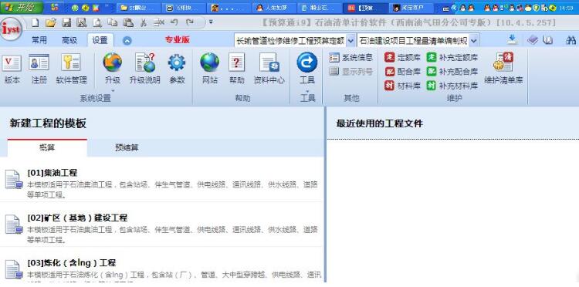Click the 工具 tools button

click(306, 68)
